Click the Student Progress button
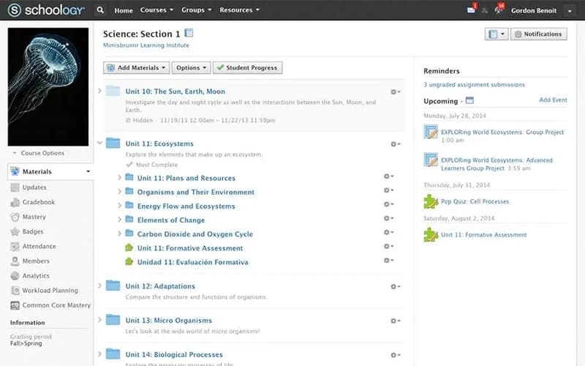 click(x=247, y=67)
